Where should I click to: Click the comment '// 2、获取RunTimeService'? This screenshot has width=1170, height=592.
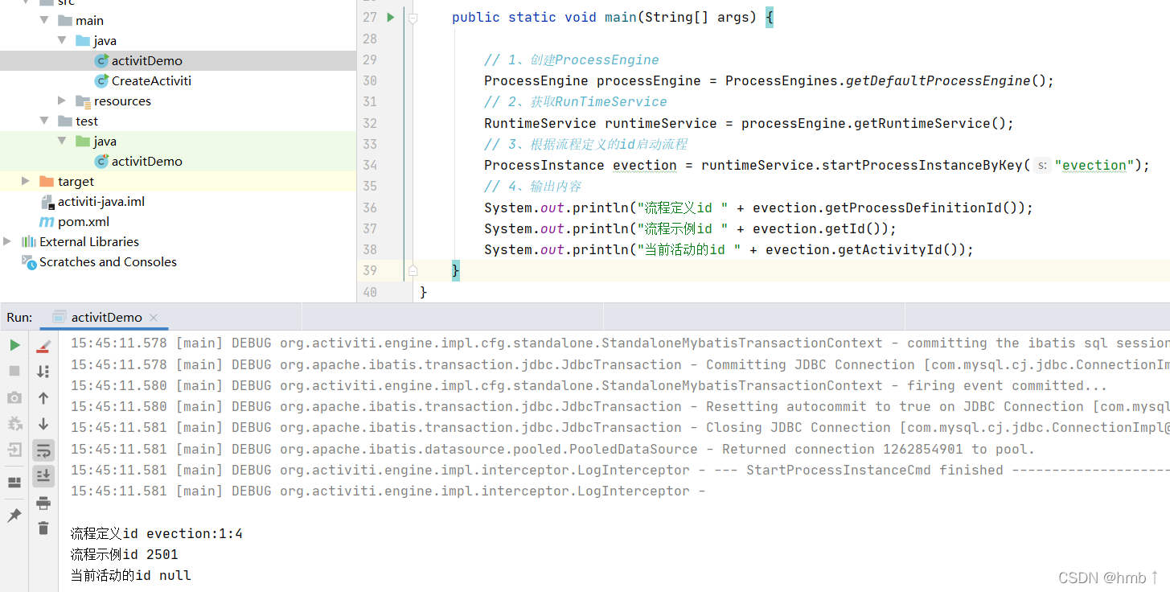coord(576,101)
